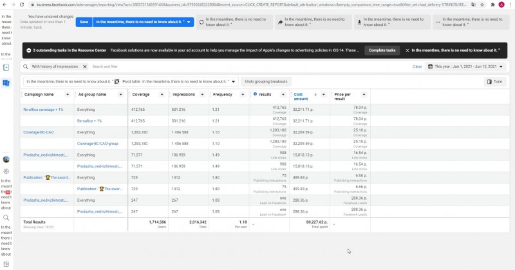Open the browser extensions puzzle icon
The width and height of the screenshot is (515, 270).
pos(492,5)
